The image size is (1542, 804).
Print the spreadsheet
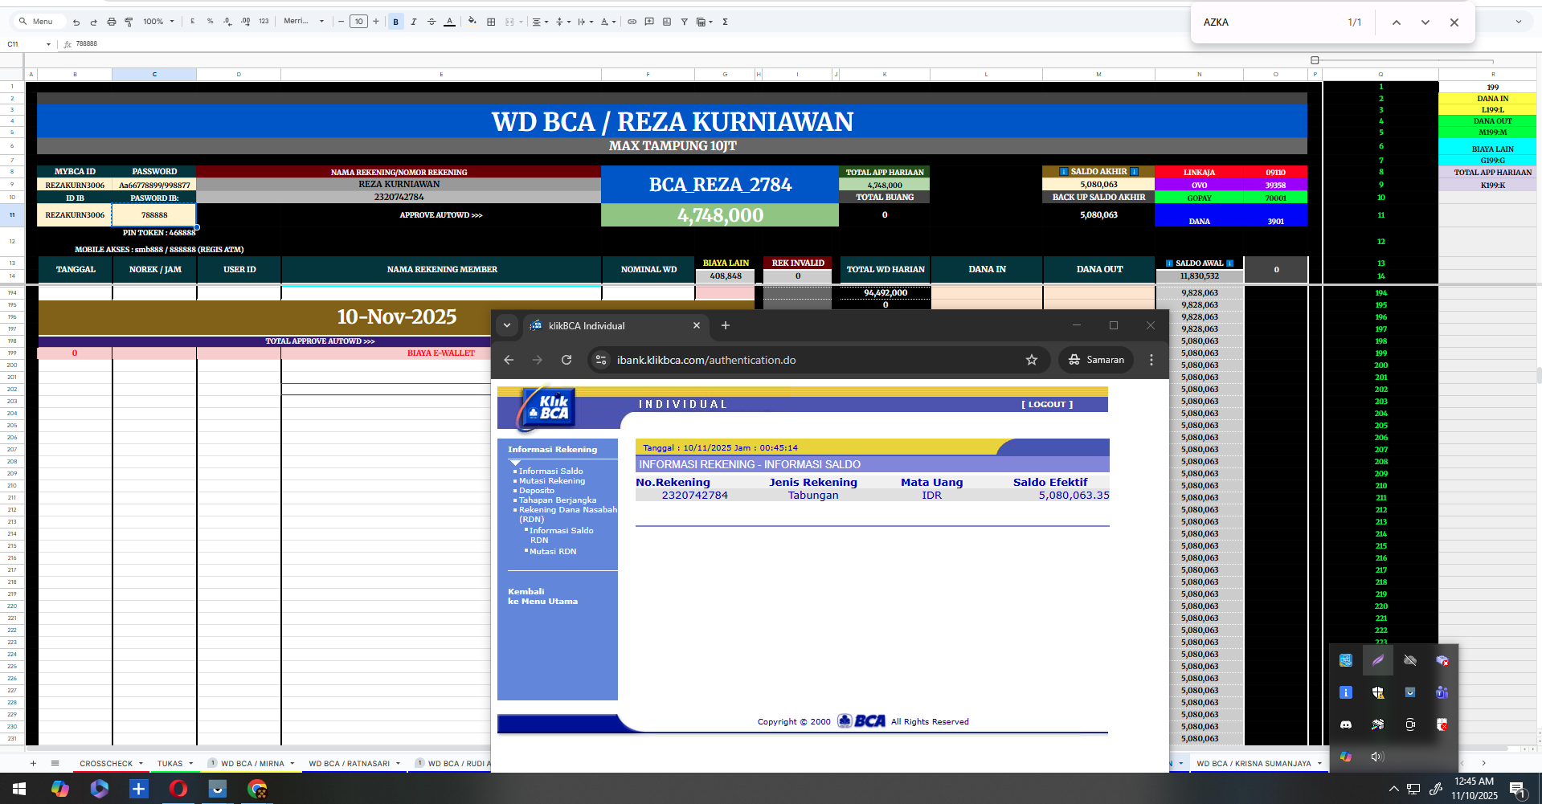(x=111, y=22)
